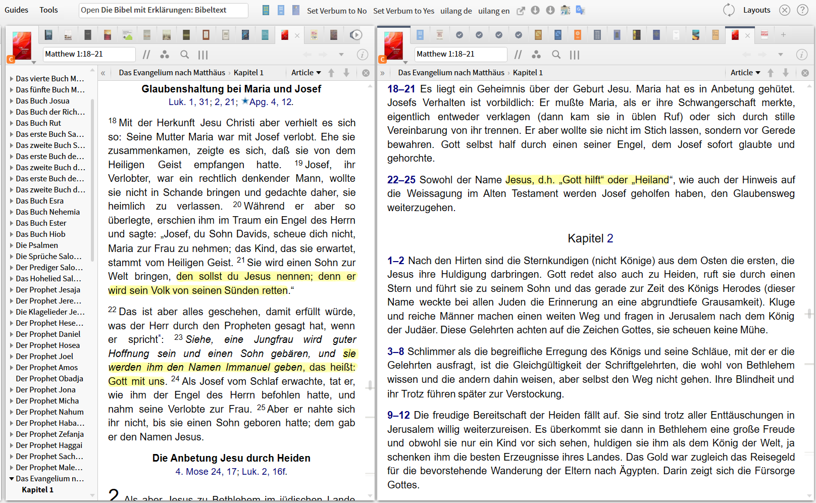Go to previous article in left panel
Image resolution: width=816 pixels, height=503 pixels.
(x=331, y=73)
